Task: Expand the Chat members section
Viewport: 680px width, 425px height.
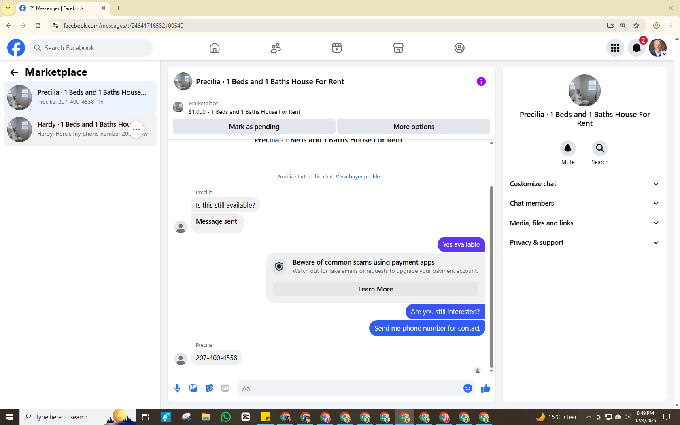Action: click(x=584, y=203)
